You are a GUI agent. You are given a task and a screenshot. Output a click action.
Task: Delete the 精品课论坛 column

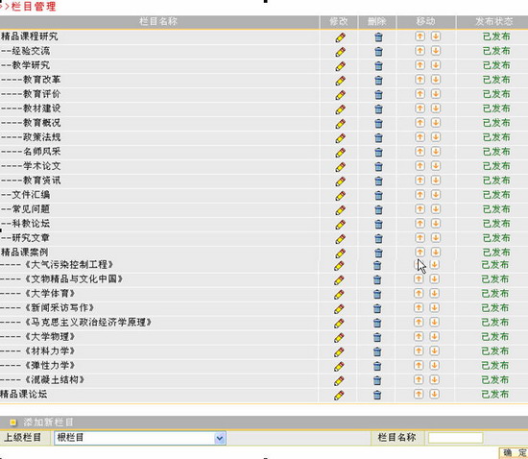(x=377, y=395)
